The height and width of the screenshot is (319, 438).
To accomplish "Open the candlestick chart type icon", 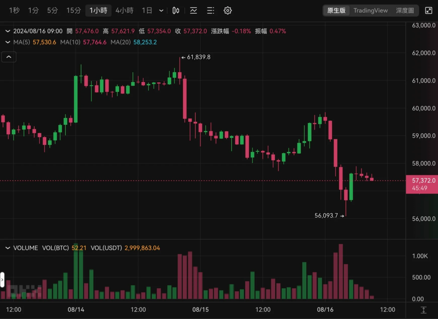I will (176, 11).
